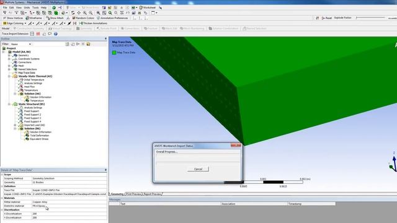The width and height of the screenshot is (397, 223).
Task: Select Equivalent Stress result
Action: [39, 139]
